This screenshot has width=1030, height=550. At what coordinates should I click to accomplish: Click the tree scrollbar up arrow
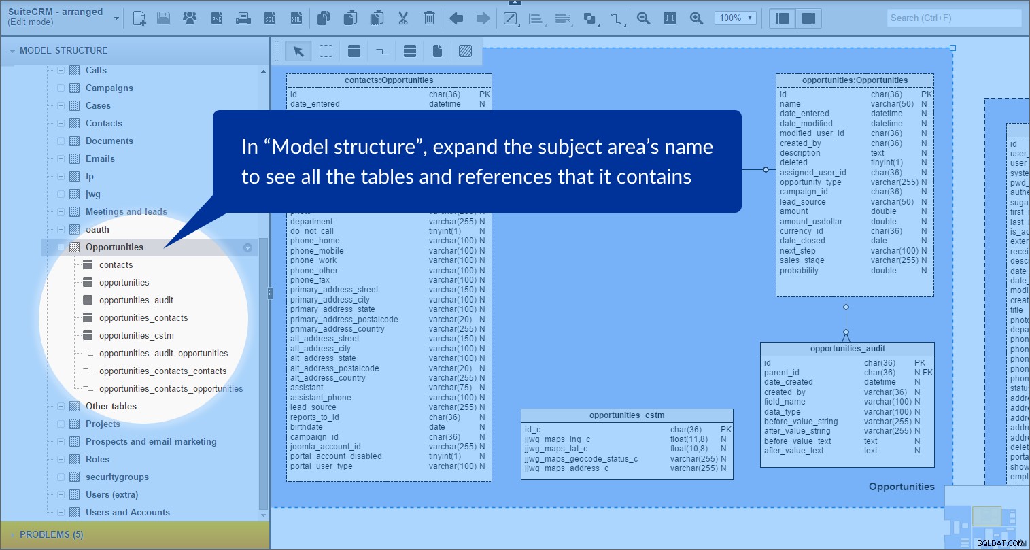click(x=264, y=71)
